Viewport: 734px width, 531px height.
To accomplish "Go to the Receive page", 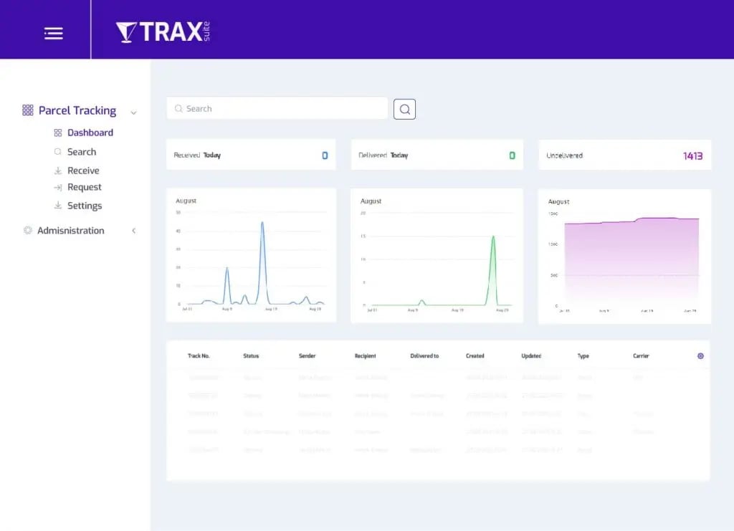I will click(x=83, y=171).
